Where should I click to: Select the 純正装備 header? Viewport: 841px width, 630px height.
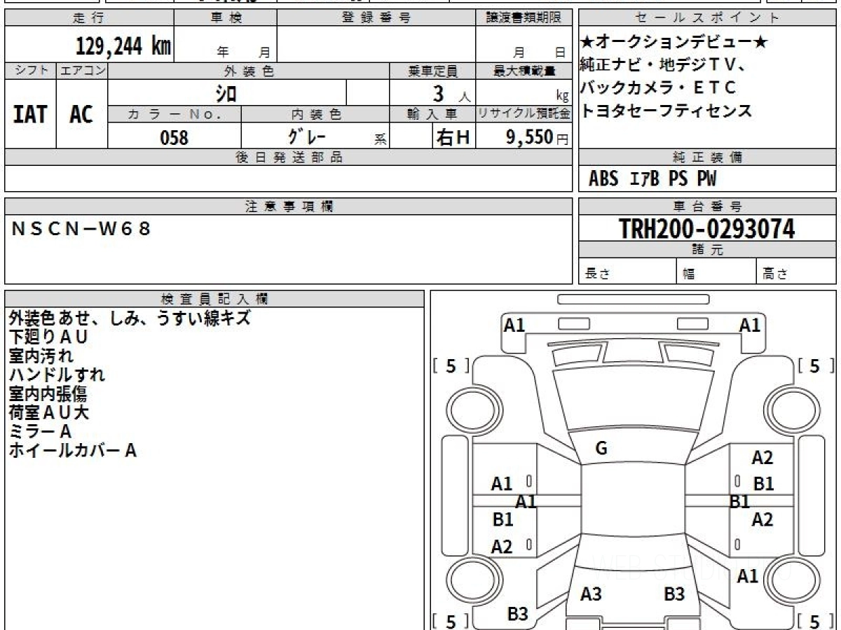[x=708, y=157]
